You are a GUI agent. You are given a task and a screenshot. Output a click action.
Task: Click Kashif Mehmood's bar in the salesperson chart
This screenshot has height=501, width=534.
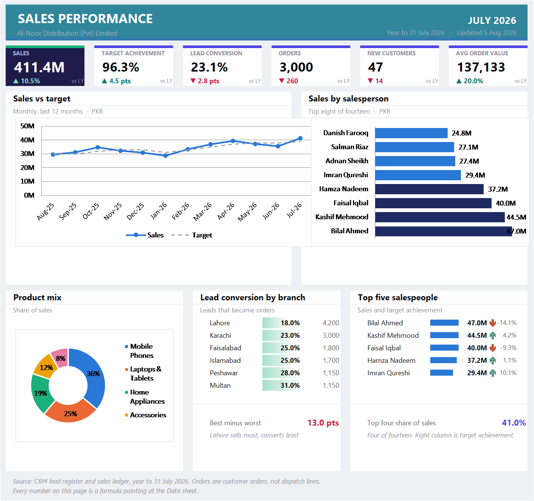pyautogui.click(x=440, y=217)
